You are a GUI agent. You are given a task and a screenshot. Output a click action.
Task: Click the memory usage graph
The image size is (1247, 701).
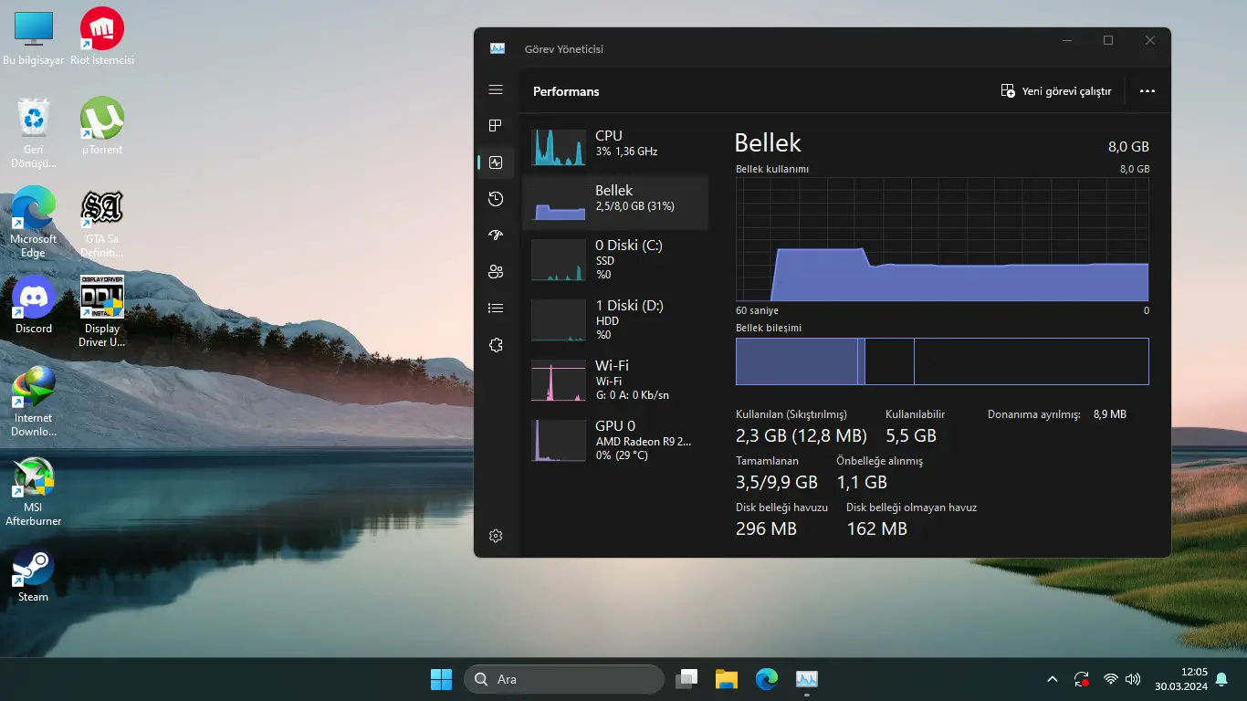942,239
